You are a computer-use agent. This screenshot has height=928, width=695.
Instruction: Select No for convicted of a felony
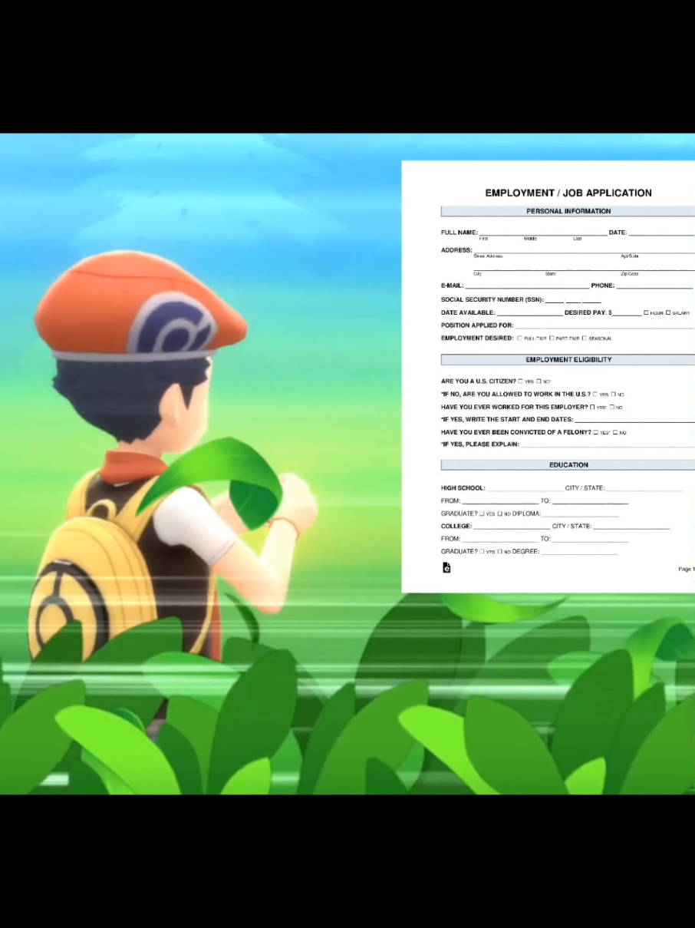615,432
